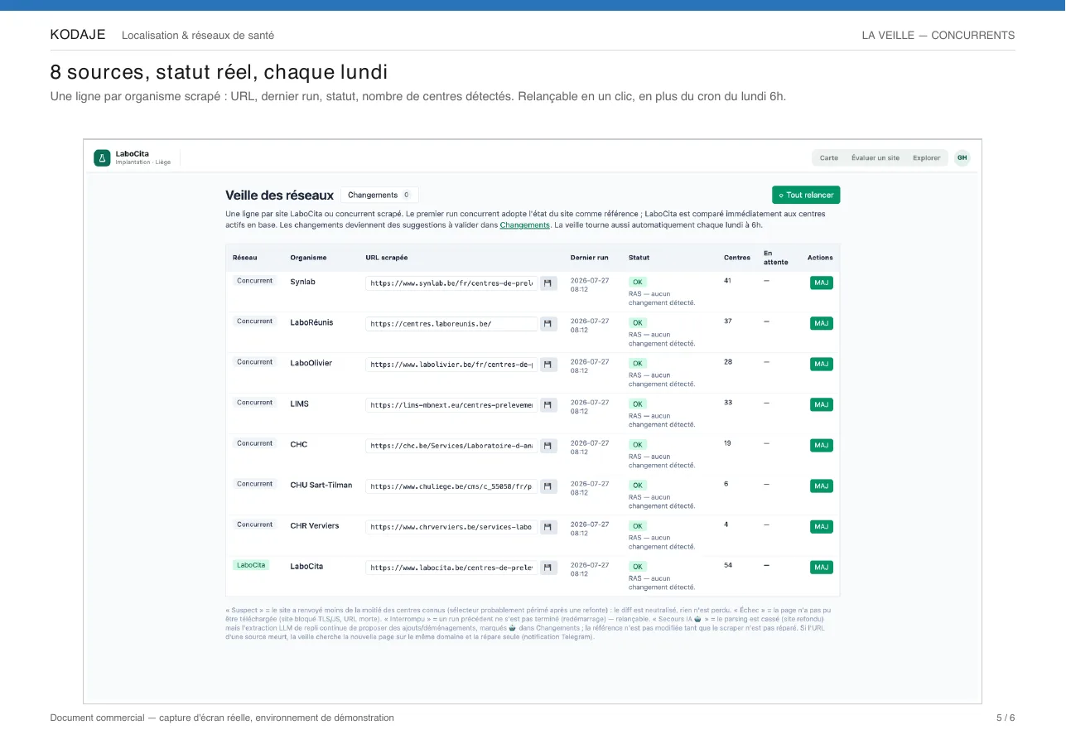Click the save icon for CHU Sart-Tilman

pyautogui.click(x=548, y=486)
